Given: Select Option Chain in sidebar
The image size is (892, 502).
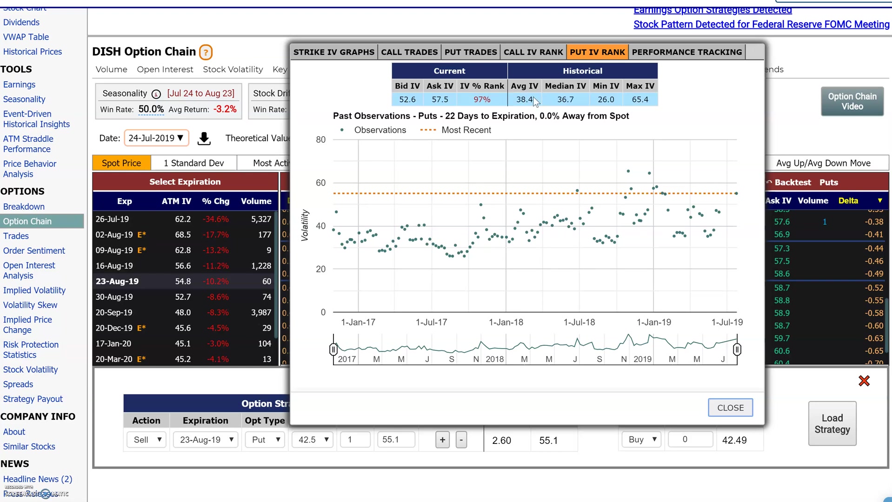Looking at the screenshot, I should pos(42,222).
